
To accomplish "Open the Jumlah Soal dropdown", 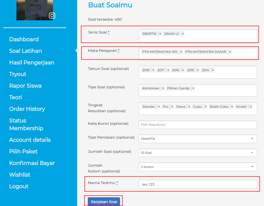I will pos(198,153).
